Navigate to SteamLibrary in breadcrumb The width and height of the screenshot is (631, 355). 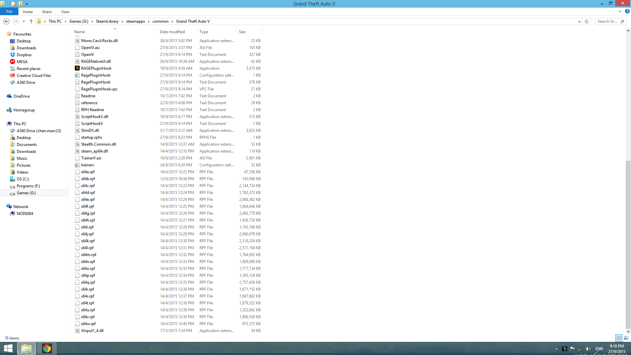[x=107, y=21]
